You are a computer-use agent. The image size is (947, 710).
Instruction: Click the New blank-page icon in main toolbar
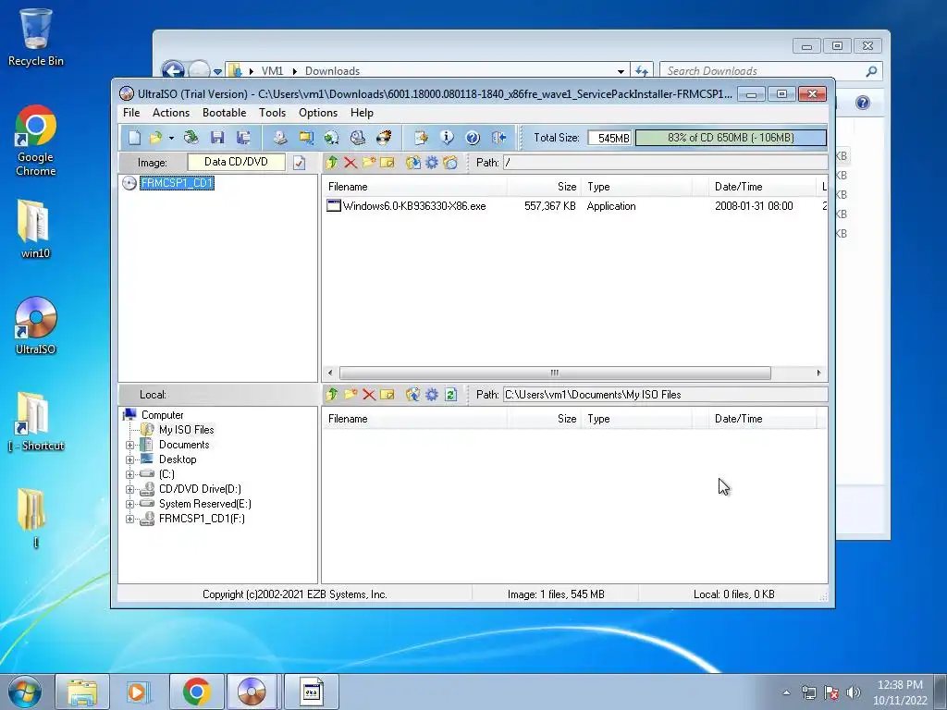click(x=134, y=138)
